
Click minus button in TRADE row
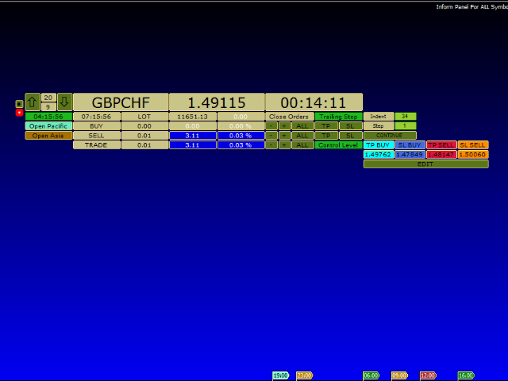(271, 145)
